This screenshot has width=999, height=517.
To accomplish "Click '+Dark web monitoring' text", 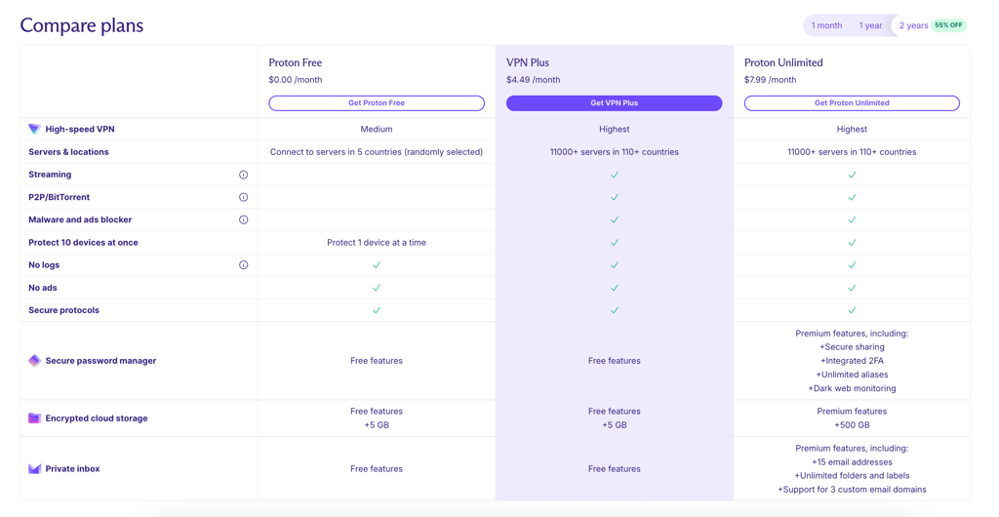I will [852, 388].
